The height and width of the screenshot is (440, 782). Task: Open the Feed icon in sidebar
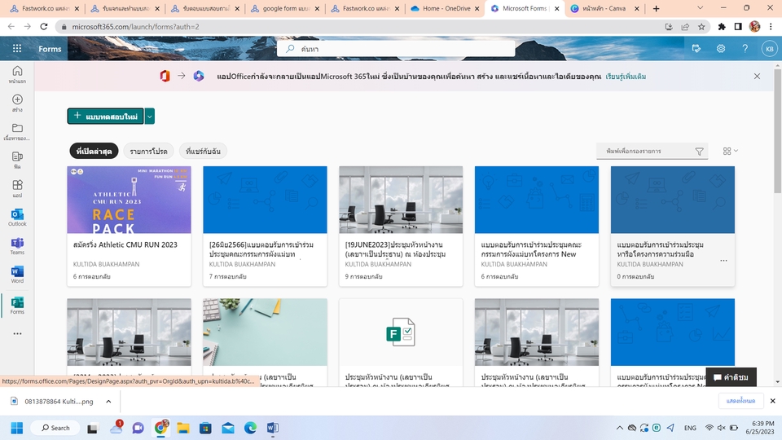(17, 160)
